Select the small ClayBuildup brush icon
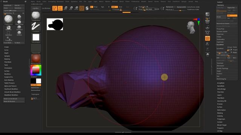The image size is (241, 135). coord(19,22)
